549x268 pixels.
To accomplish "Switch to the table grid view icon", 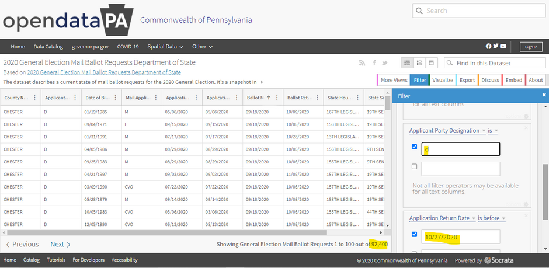I will pos(407,63).
